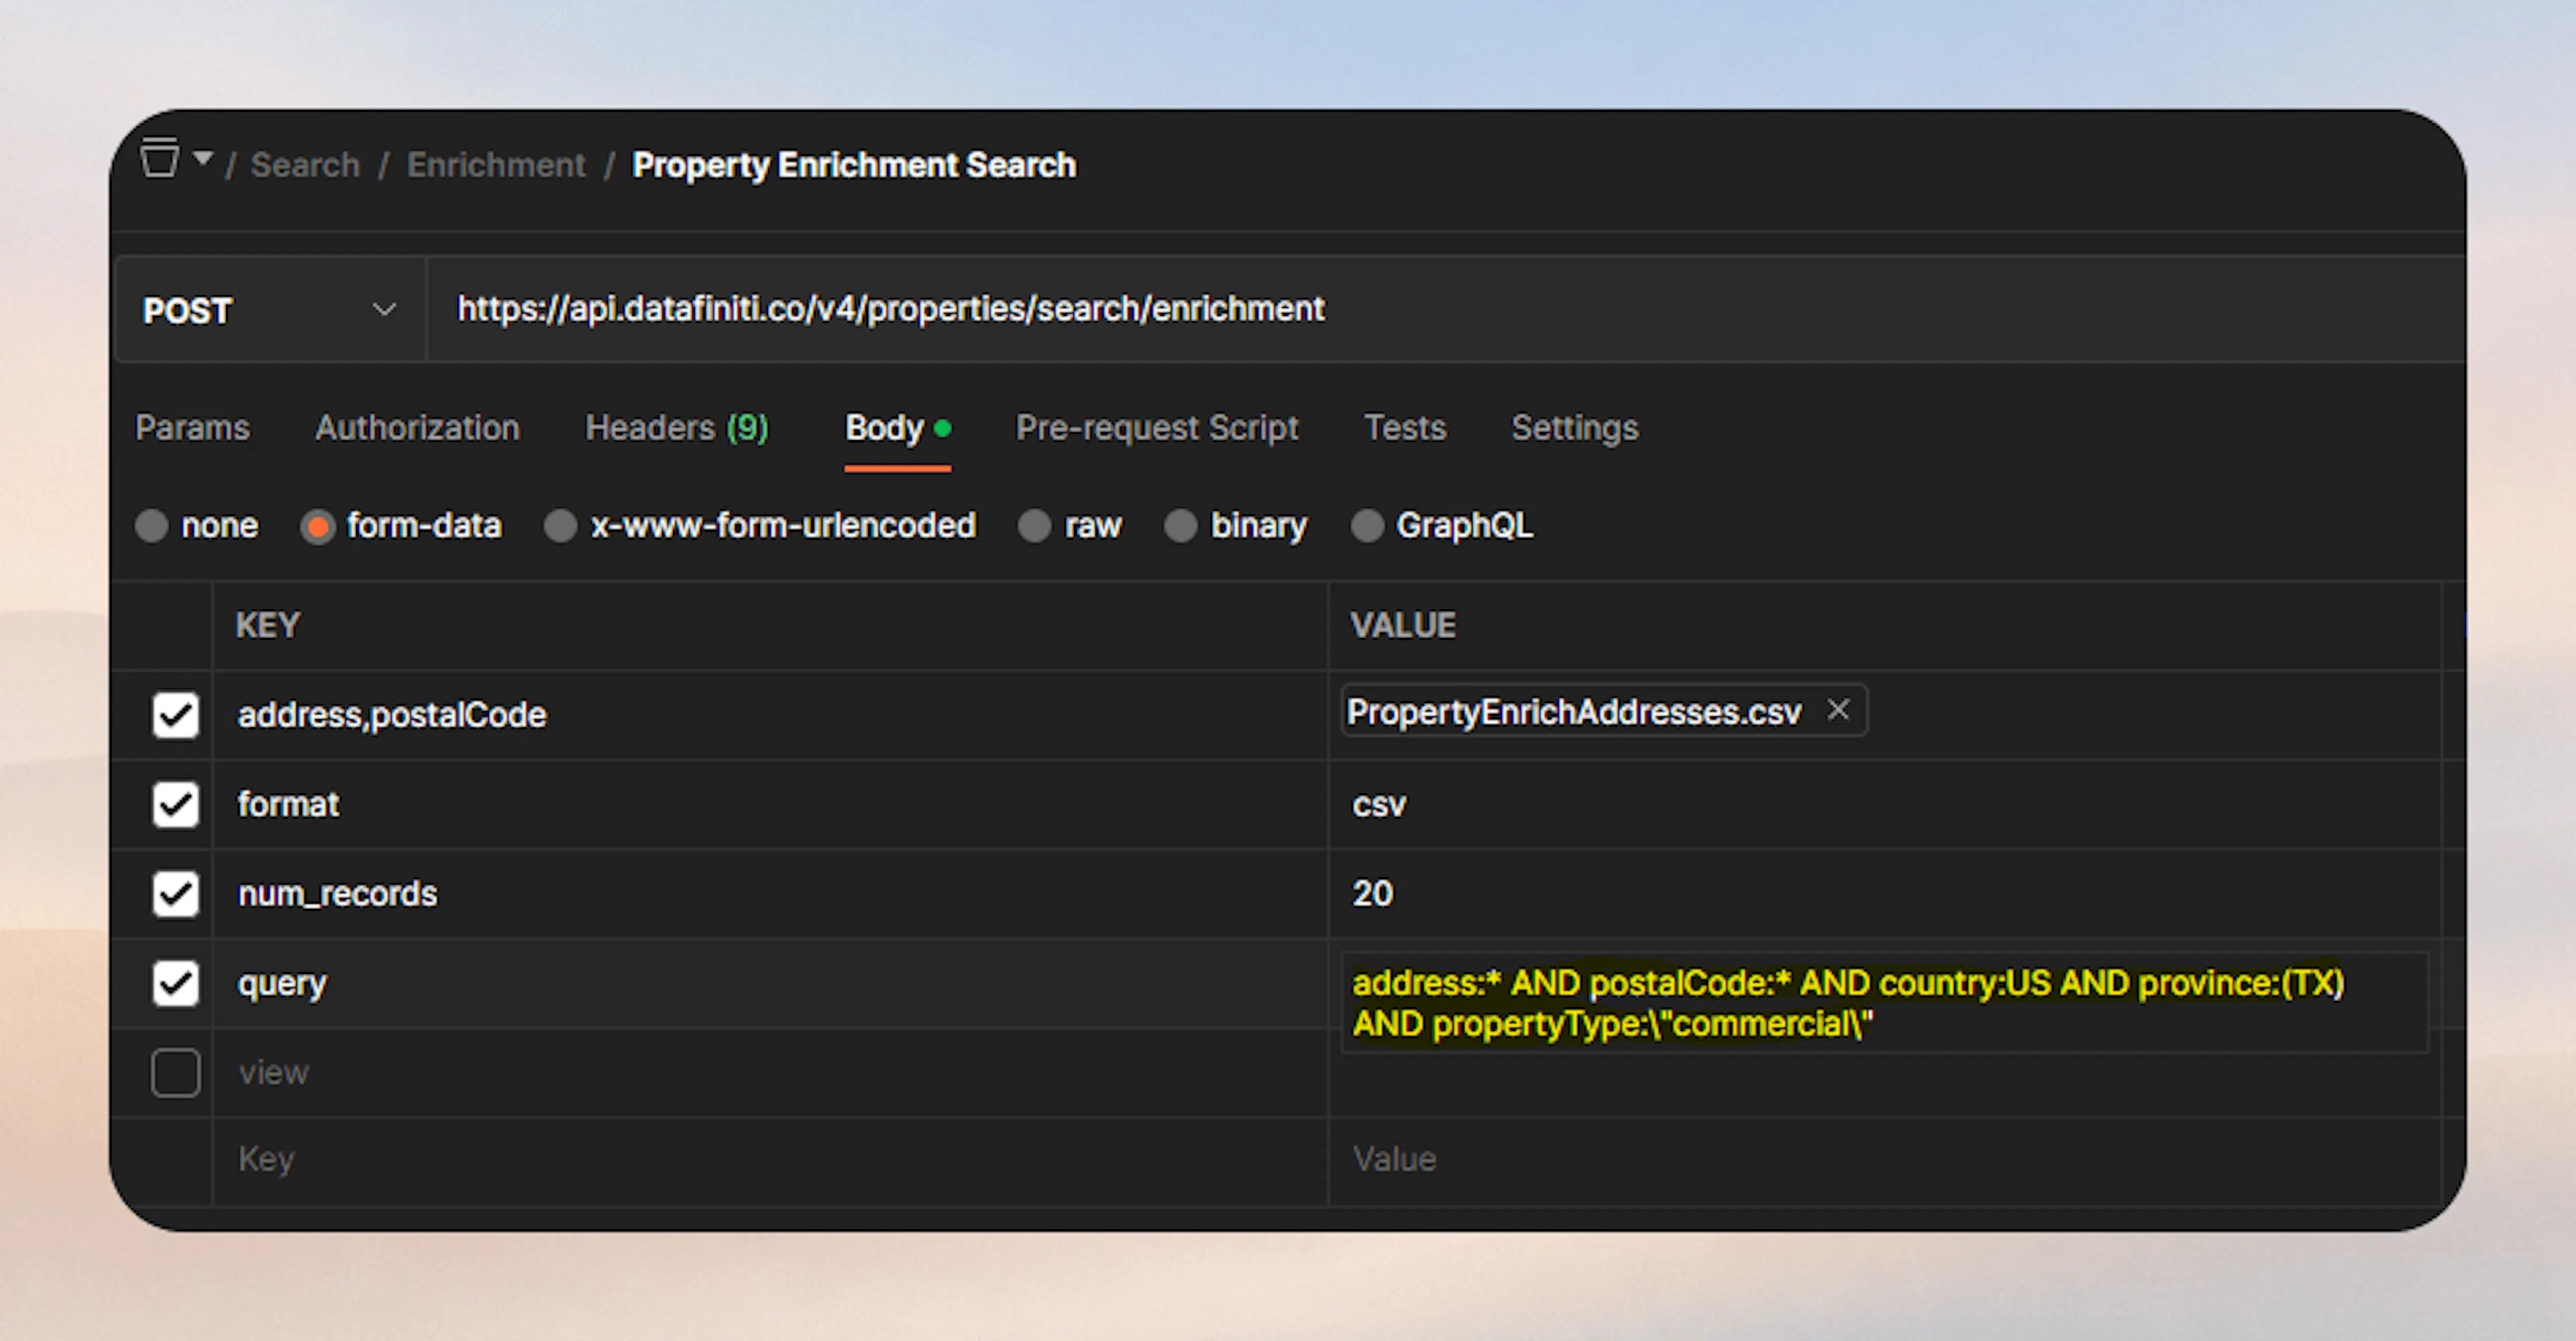Click the Enrichment breadcrumb link

click(x=496, y=164)
